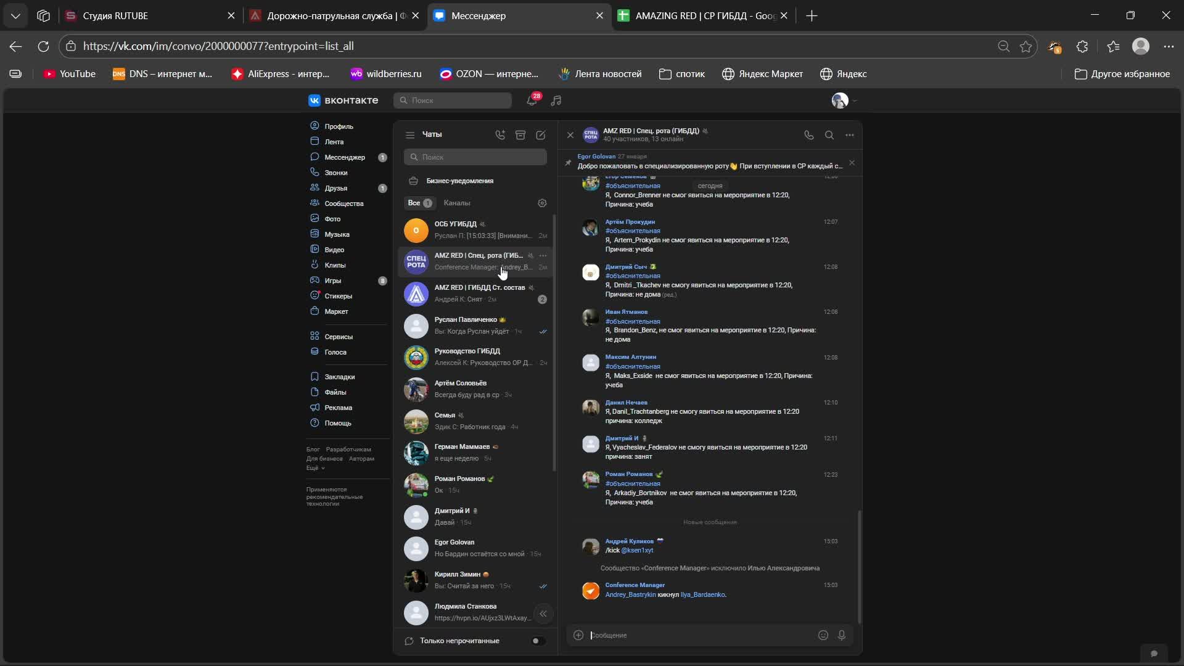This screenshot has width=1184, height=666.
Task: Open VK notifications bell
Action: click(x=532, y=101)
